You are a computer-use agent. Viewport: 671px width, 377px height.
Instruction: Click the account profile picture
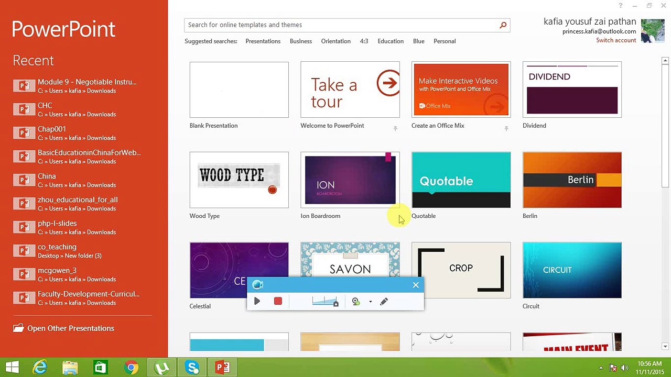[653, 31]
